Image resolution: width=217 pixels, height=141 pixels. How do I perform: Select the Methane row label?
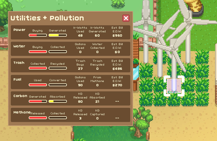[x=22, y=112]
